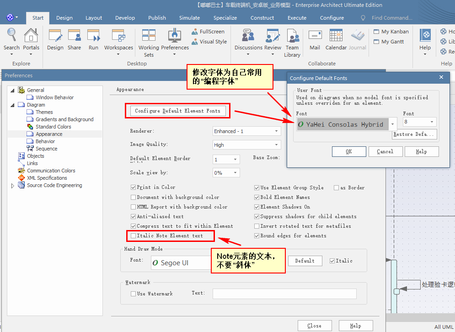455x332 pixels.
Task: Select Standard Colors tree item
Action: (x=53, y=127)
